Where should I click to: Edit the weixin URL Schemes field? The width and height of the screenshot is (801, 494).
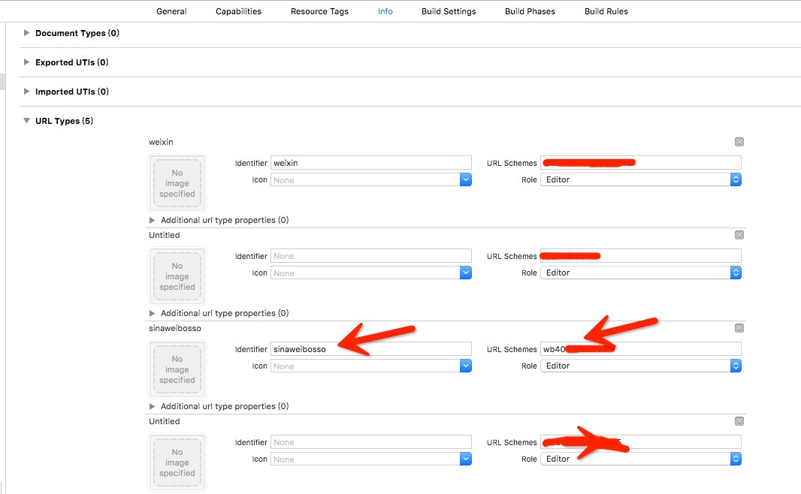click(641, 163)
